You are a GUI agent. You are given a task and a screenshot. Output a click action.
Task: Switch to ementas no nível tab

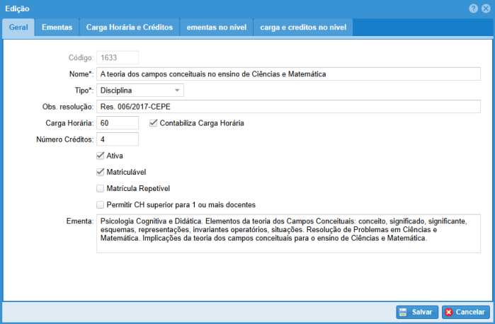[x=216, y=27]
